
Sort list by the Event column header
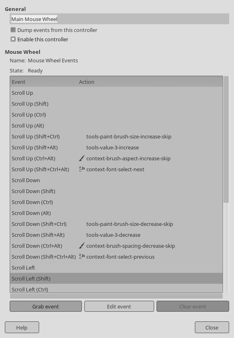(x=44, y=82)
